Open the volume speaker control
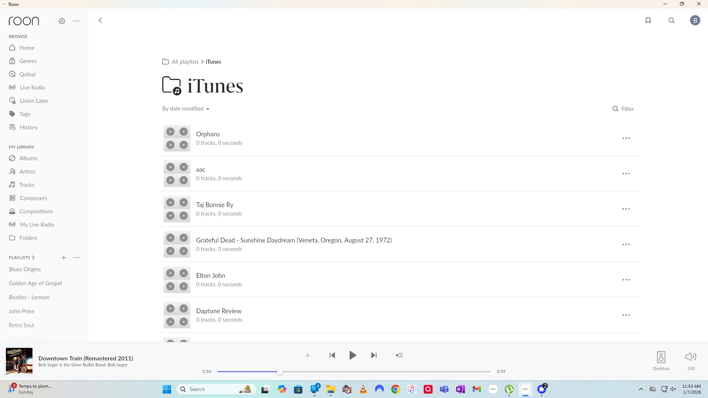 [690, 357]
